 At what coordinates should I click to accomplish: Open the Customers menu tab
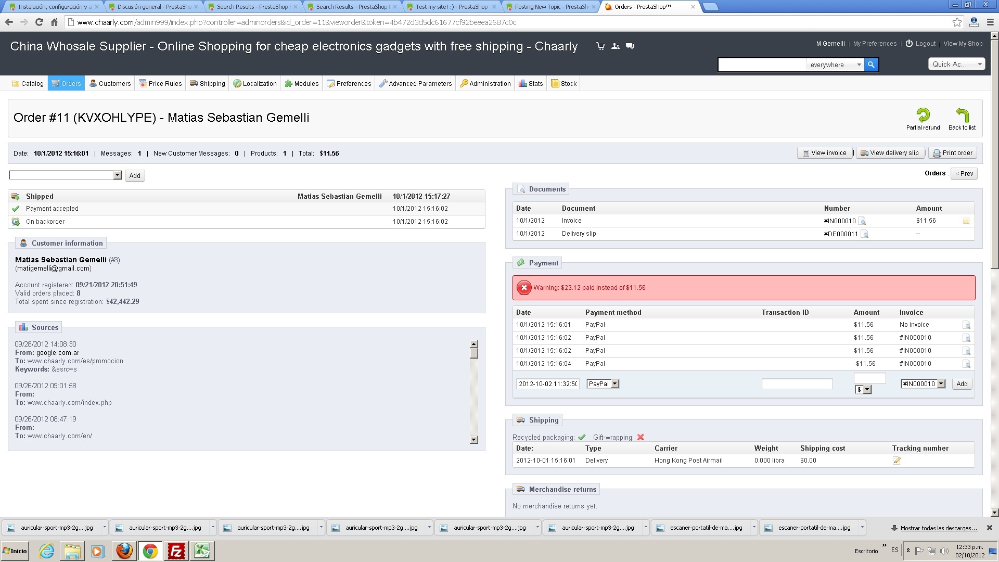110,83
